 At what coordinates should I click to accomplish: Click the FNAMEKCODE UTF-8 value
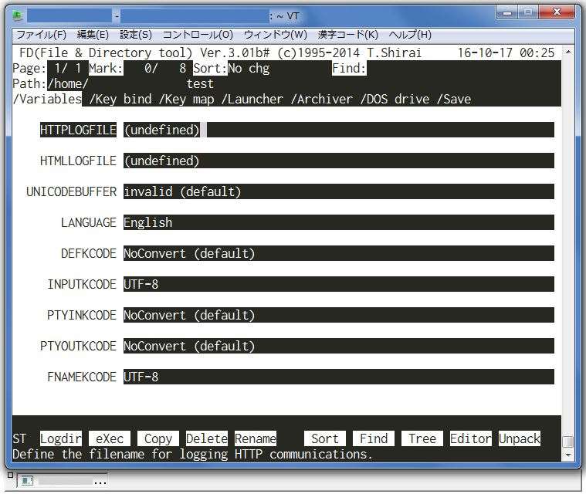pyautogui.click(x=339, y=377)
